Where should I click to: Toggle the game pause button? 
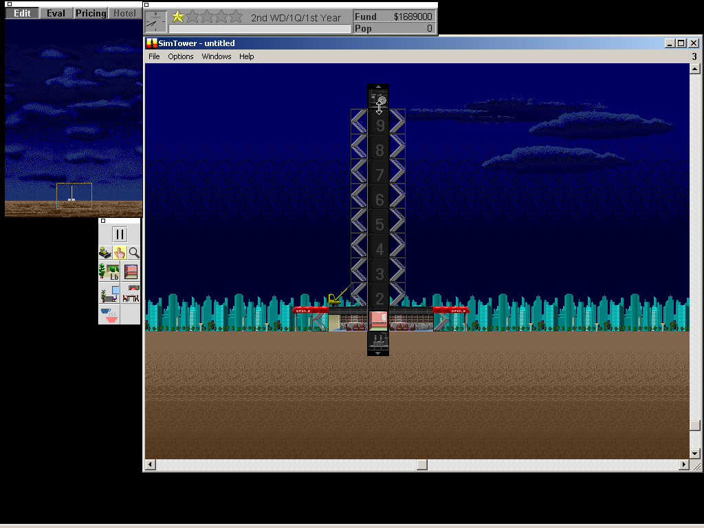tap(120, 234)
